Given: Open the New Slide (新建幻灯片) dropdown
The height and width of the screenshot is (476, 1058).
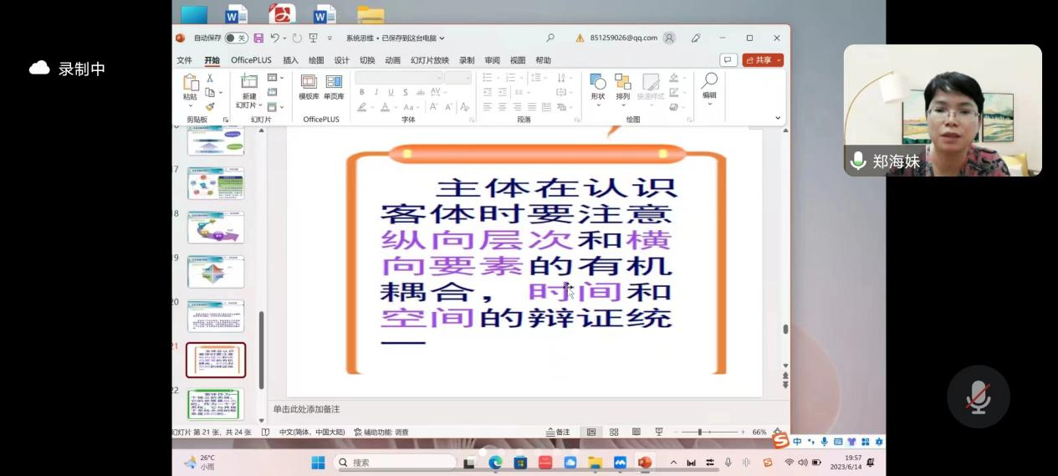Looking at the screenshot, I should tap(248, 101).
